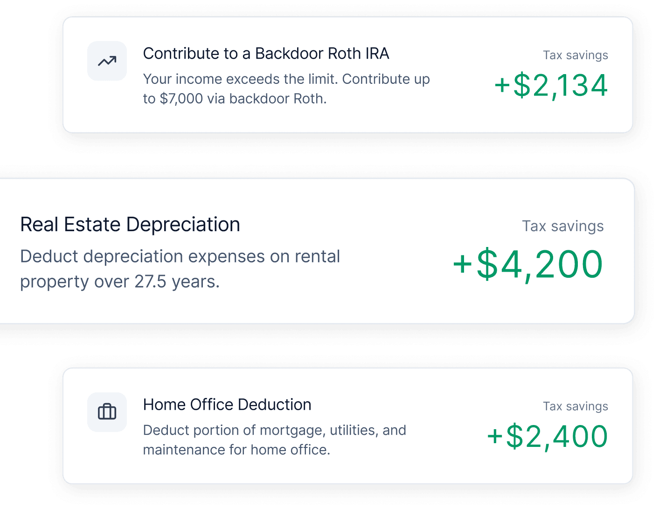Click the +$4,200 tax savings amount
The width and height of the screenshot is (659, 521).
click(x=528, y=264)
